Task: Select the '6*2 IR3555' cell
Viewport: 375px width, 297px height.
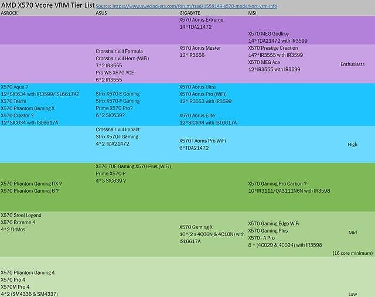Action: [109, 80]
